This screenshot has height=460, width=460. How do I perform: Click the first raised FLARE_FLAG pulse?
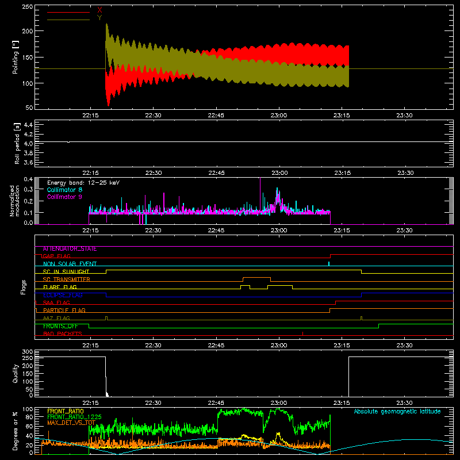click(246, 285)
